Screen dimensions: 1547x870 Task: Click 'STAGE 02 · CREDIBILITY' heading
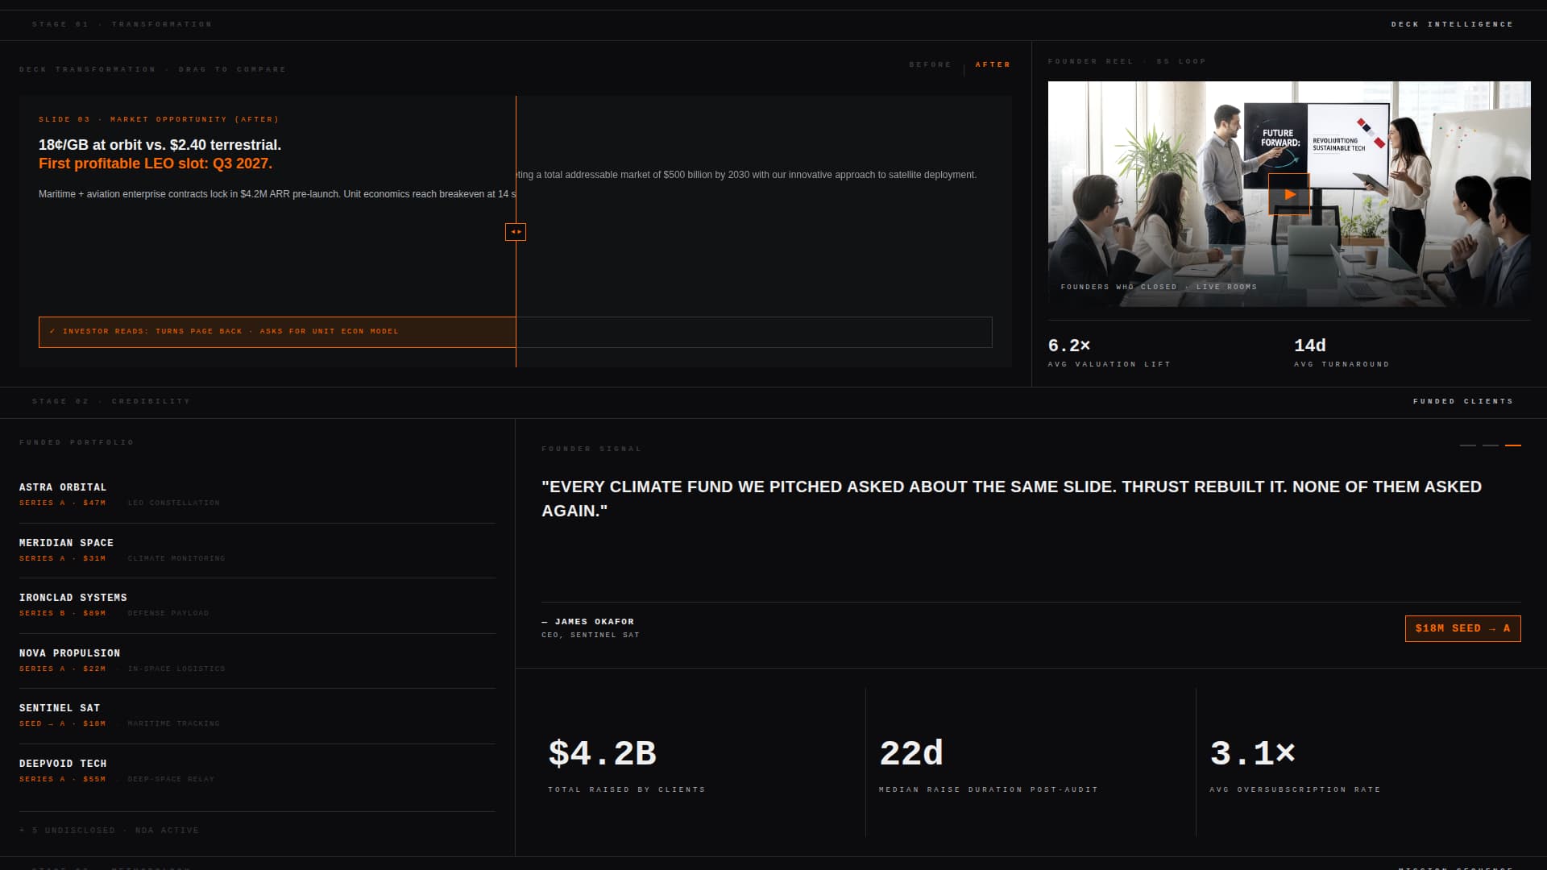pyautogui.click(x=111, y=401)
